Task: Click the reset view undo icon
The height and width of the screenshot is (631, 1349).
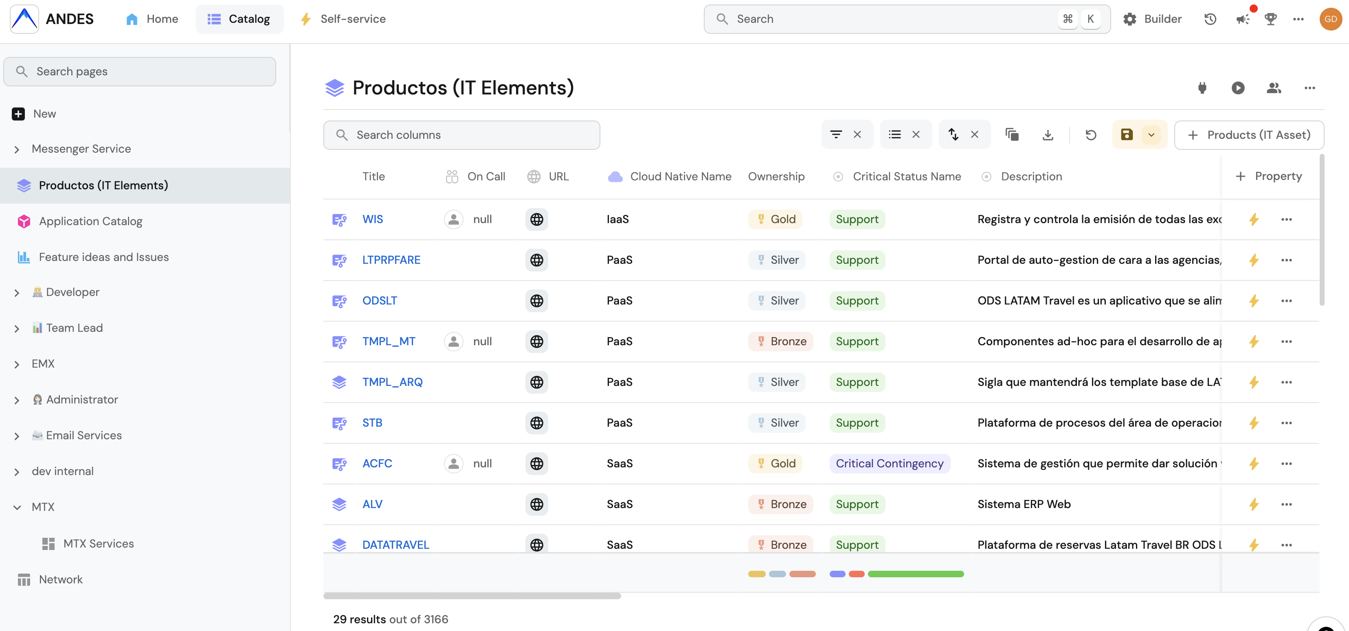Action: (x=1091, y=135)
